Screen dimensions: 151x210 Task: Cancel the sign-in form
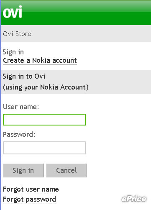tap(67, 170)
